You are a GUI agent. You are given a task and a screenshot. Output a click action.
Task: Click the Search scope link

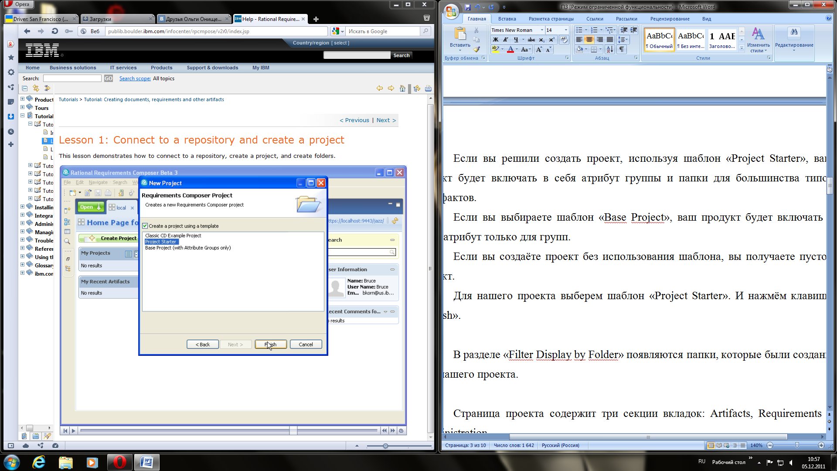pyautogui.click(x=135, y=78)
